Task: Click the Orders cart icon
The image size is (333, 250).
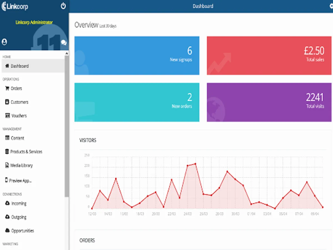Action: (x=7, y=88)
